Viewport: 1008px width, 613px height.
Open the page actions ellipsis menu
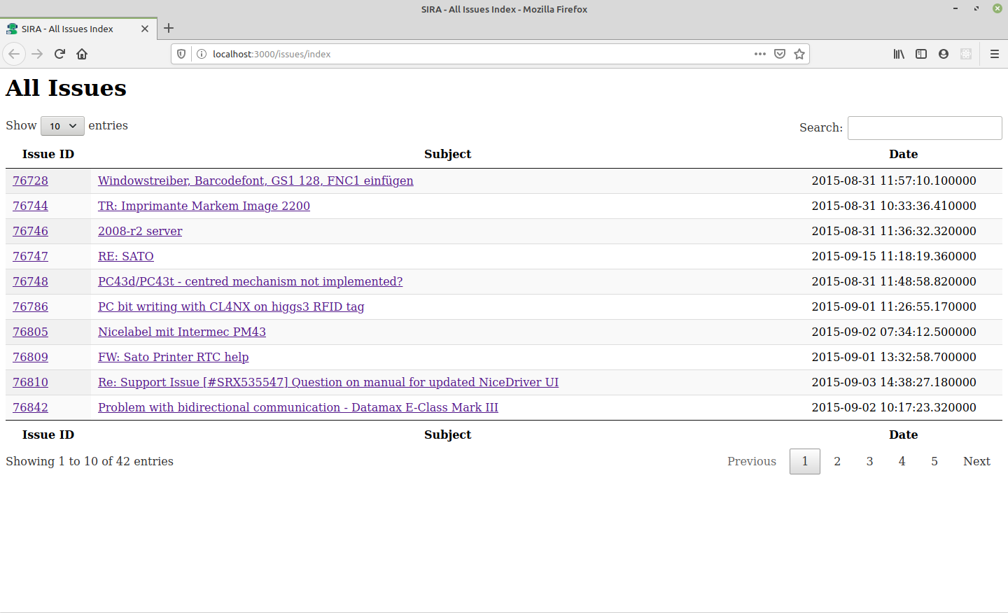(760, 54)
